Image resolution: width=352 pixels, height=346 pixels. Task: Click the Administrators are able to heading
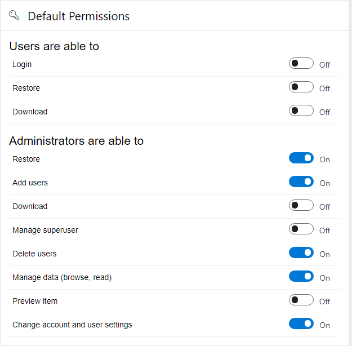pyautogui.click(x=76, y=141)
